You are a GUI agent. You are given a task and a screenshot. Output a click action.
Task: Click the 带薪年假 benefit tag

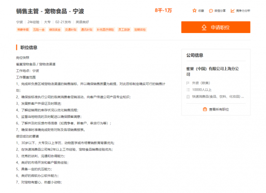pyautogui.click(x=23, y=30)
